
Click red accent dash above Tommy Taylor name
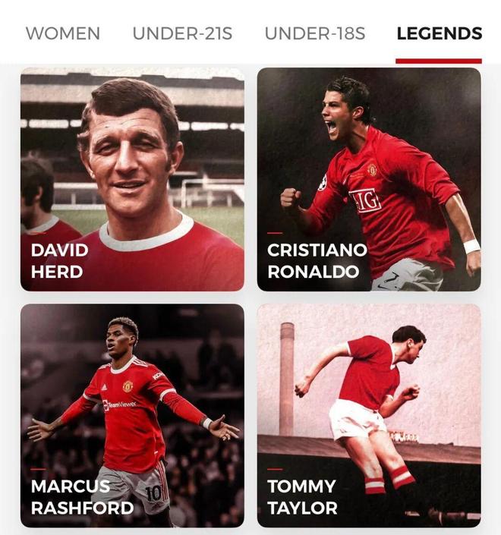[x=275, y=469]
